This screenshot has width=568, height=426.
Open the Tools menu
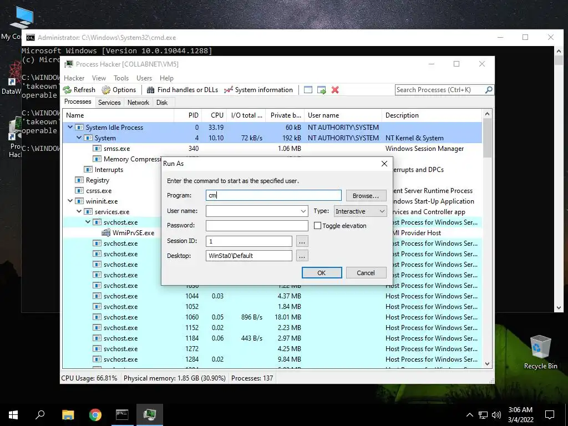pos(121,78)
